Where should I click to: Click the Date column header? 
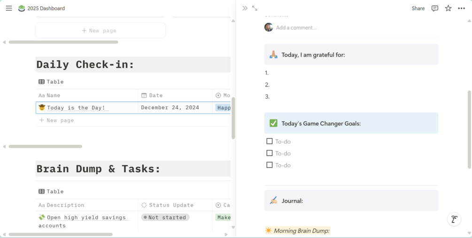tap(175, 96)
